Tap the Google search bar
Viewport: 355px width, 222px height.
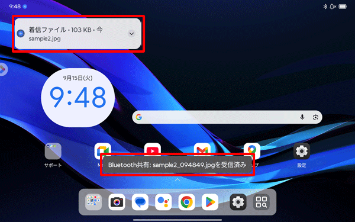227,117
